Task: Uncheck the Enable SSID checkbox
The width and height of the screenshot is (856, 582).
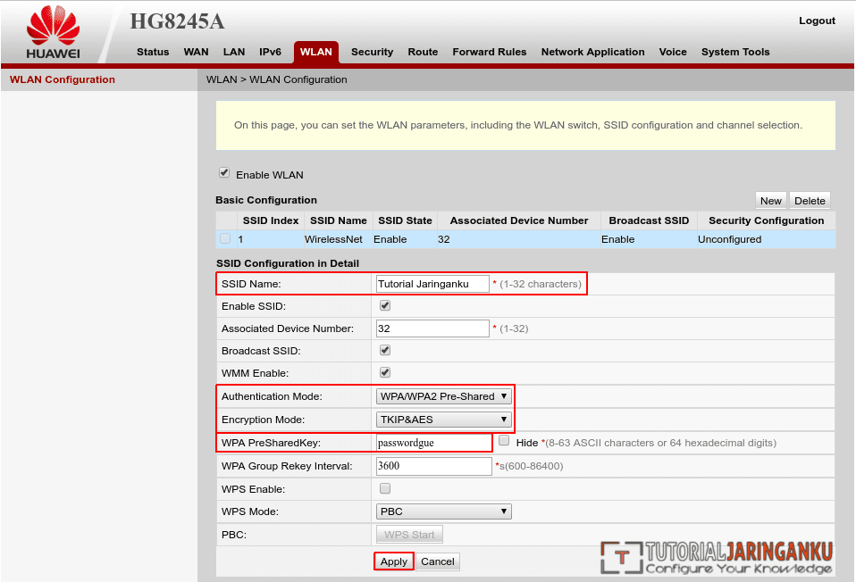Action: coord(384,305)
